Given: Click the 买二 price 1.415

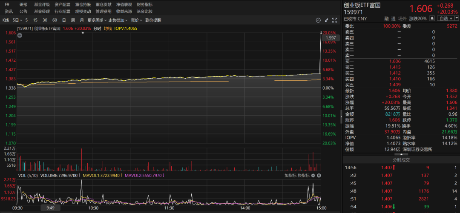Looking at the screenshot, I should pyautogui.click(x=395, y=67).
